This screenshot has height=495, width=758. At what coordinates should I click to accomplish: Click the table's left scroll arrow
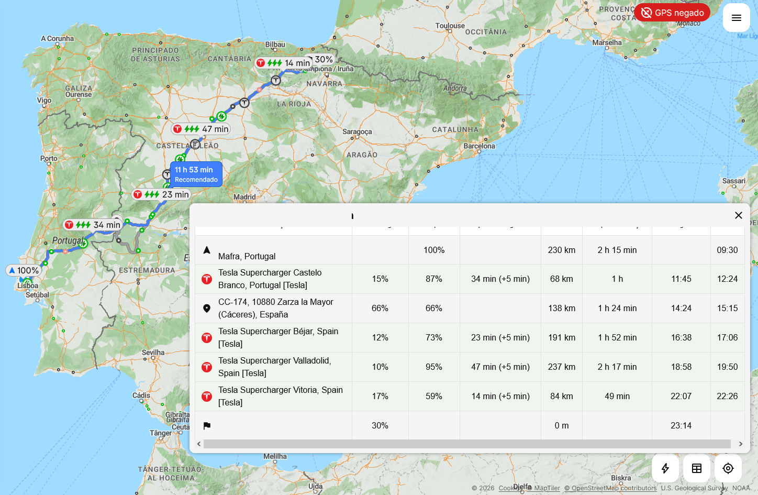[199, 444]
